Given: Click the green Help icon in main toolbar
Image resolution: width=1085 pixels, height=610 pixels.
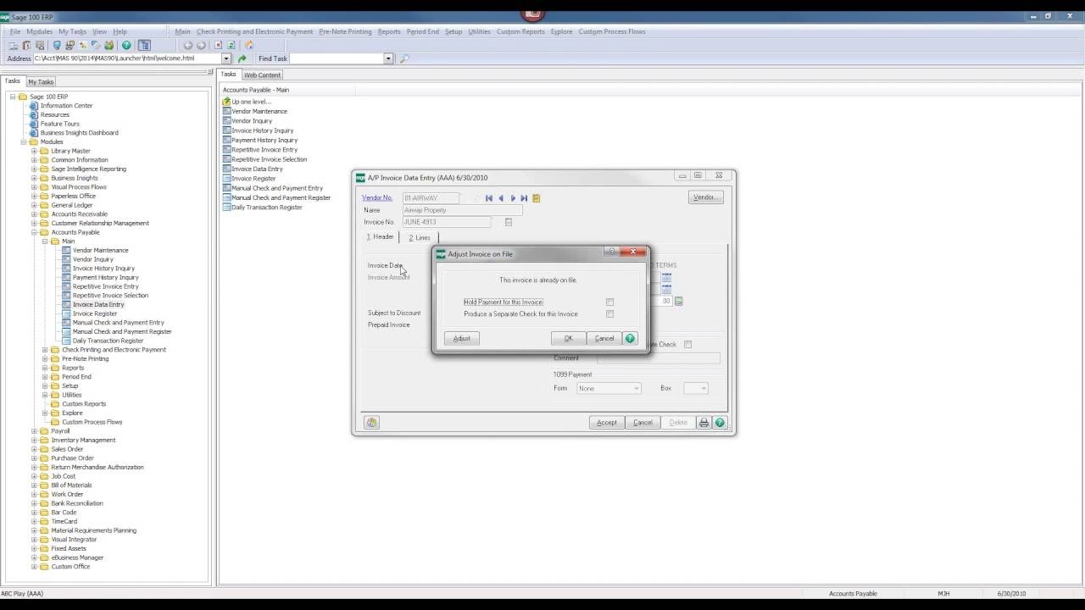Looking at the screenshot, I should pos(126,46).
